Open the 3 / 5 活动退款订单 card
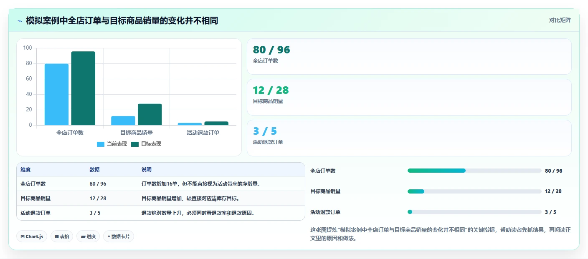Viewport: 588px width, 259px height. click(x=409, y=138)
